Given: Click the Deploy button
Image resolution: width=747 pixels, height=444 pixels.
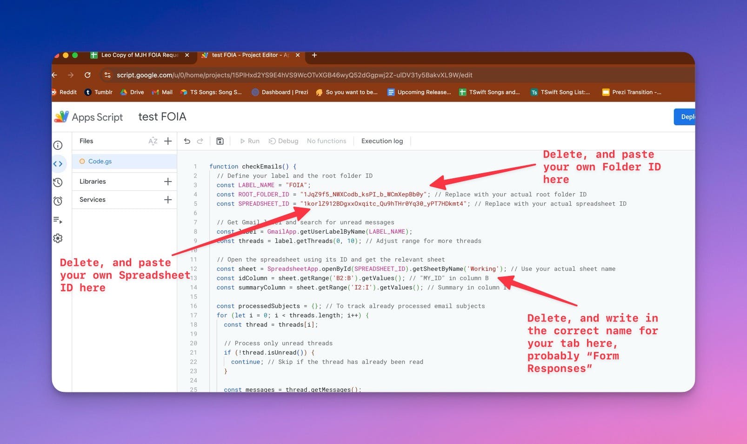Looking at the screenshot, I should click(x=684, y=117).
